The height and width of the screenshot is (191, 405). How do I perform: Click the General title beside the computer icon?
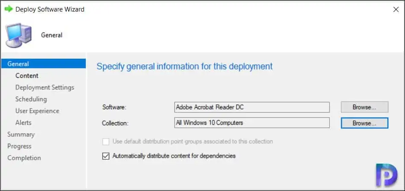click(52, 35)
